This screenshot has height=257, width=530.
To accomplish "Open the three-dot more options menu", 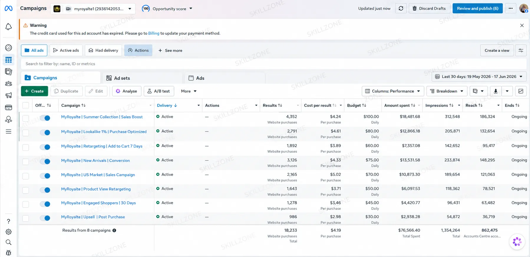I will pyautogui.click(x=511, y=9).
